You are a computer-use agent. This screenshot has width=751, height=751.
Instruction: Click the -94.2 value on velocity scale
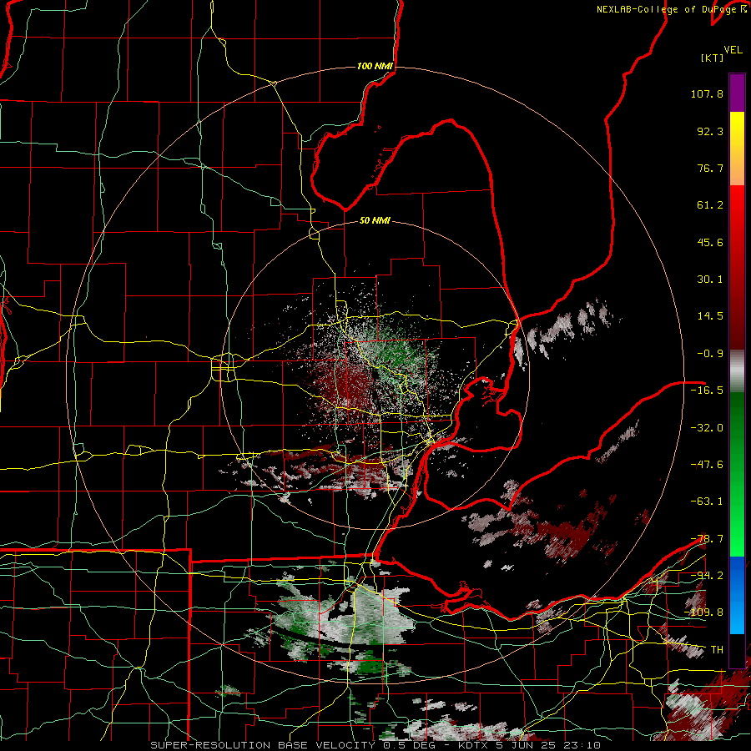pyautogui.click(x=707, y=575)
